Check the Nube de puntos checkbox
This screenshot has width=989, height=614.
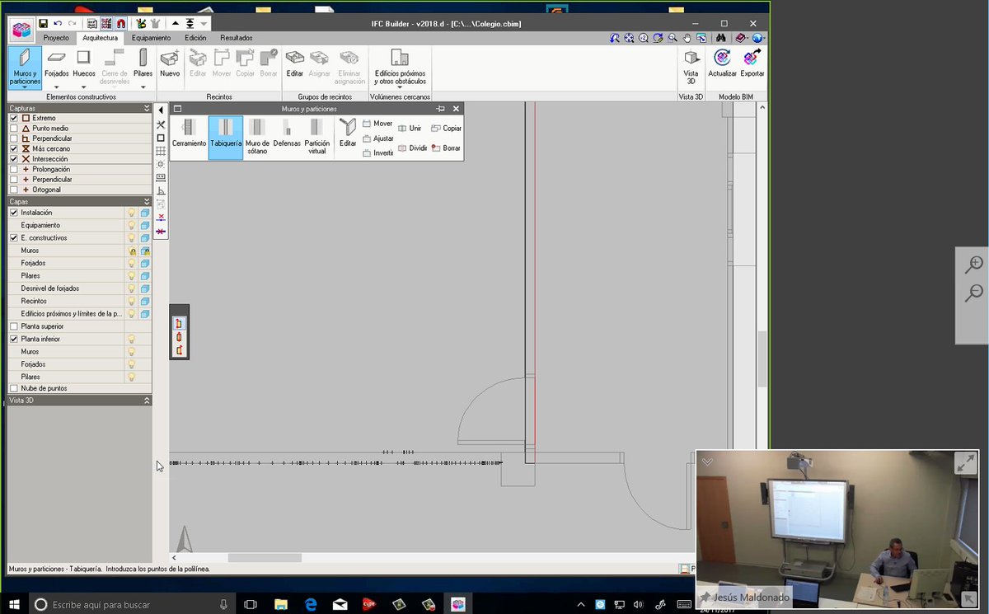13,388
